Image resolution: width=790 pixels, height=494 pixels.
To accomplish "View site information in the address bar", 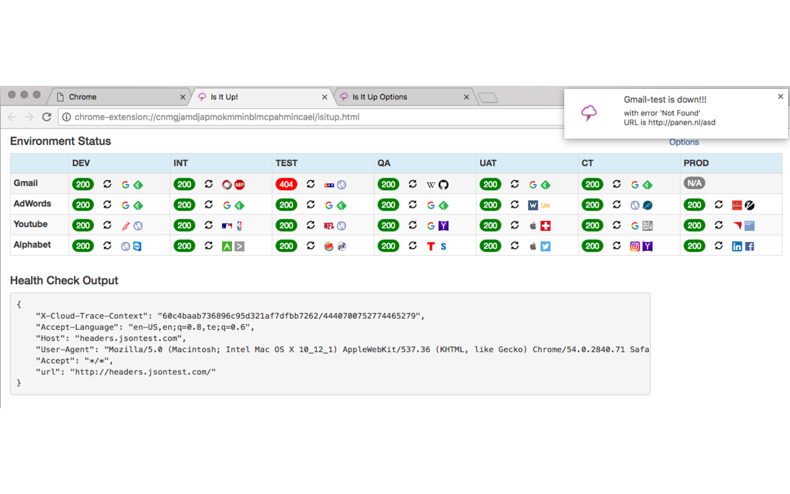I will (x=66, y=117).
